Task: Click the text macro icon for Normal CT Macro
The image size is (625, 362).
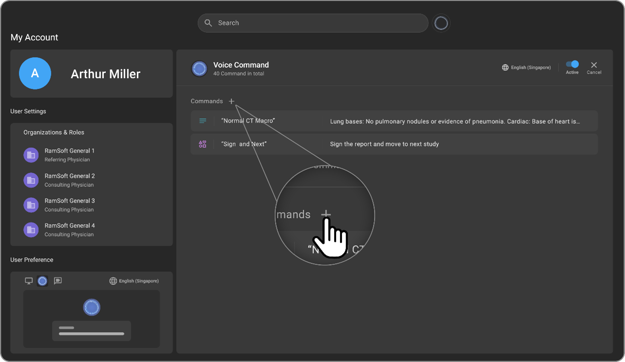Action: coord(203,121)
